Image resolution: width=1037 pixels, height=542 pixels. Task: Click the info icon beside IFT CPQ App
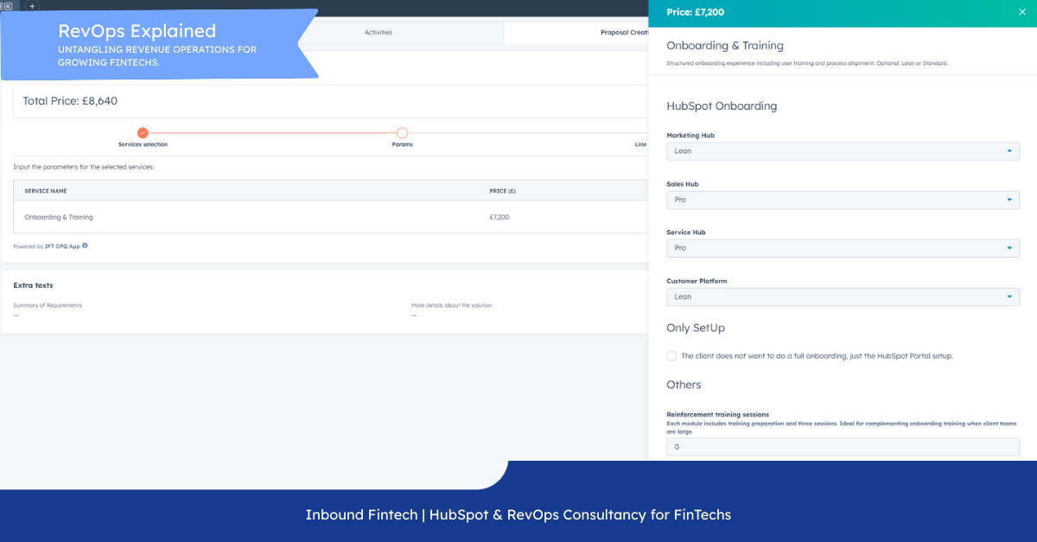tap(85, 245)
